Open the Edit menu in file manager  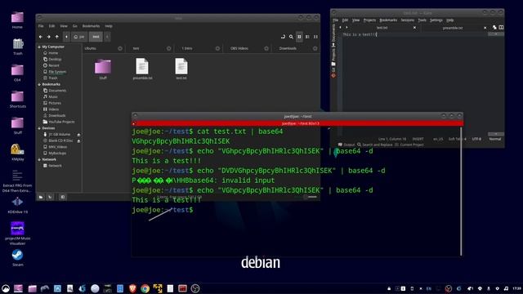[51, 26]
